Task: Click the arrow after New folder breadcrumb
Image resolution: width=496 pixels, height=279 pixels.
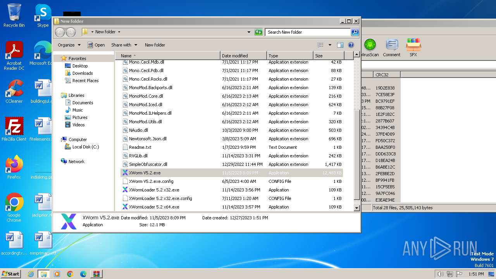Action: (119, 32)
